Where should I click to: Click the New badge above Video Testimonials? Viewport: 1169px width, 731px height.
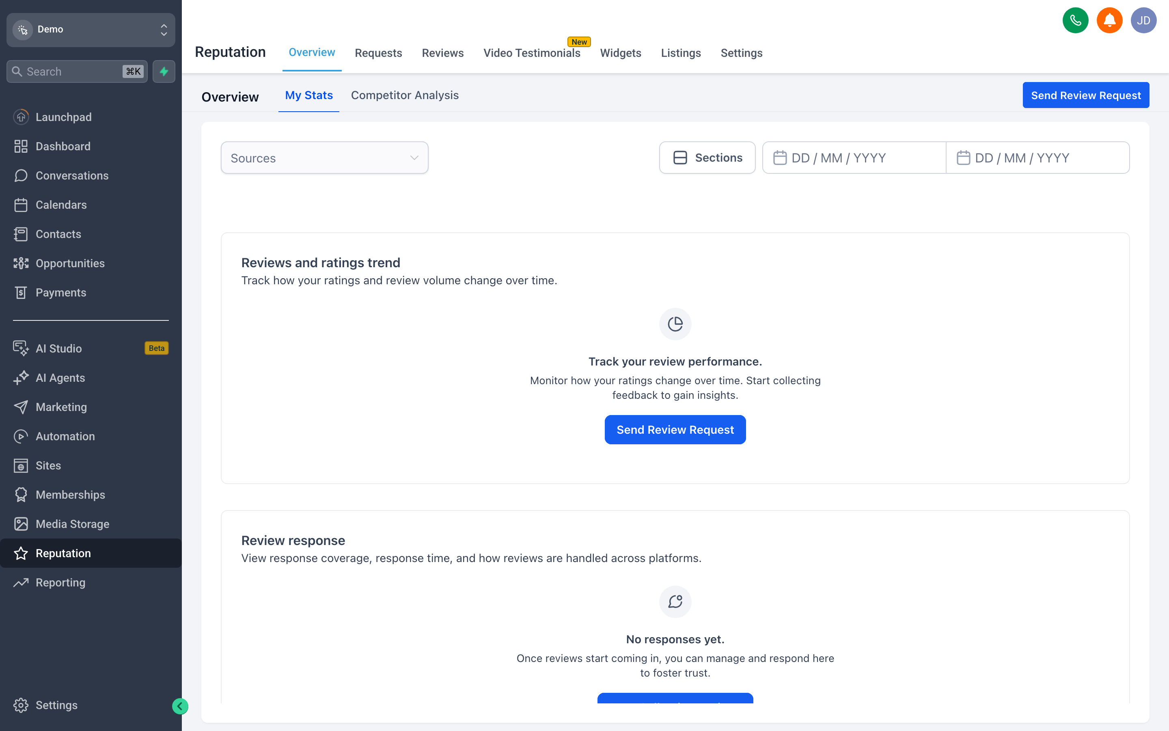[579, 41]
